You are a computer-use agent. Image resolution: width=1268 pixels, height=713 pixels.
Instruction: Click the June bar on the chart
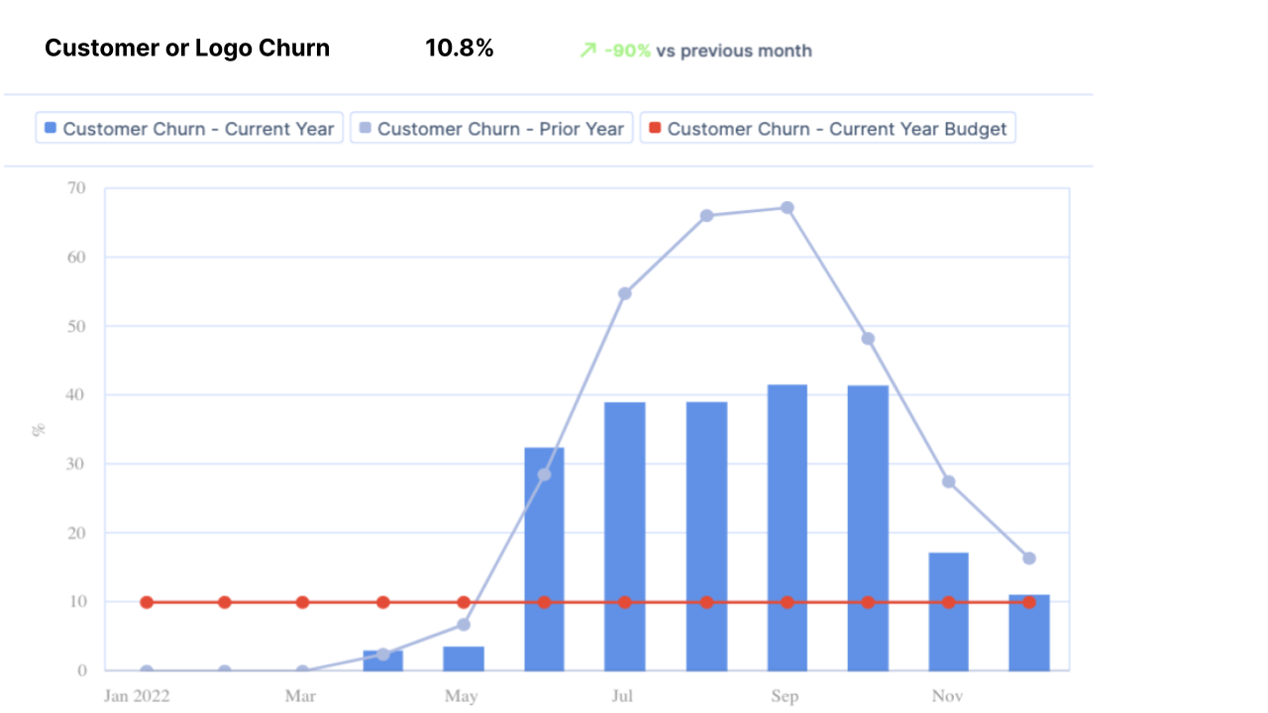click(542, 555)
